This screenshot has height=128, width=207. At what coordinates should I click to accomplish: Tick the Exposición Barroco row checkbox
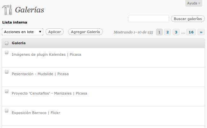(6, 110)
